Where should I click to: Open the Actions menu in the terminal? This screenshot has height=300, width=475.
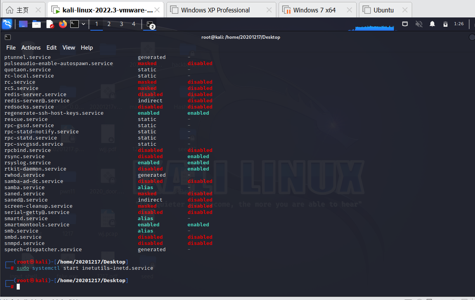(x=31, y=48)
